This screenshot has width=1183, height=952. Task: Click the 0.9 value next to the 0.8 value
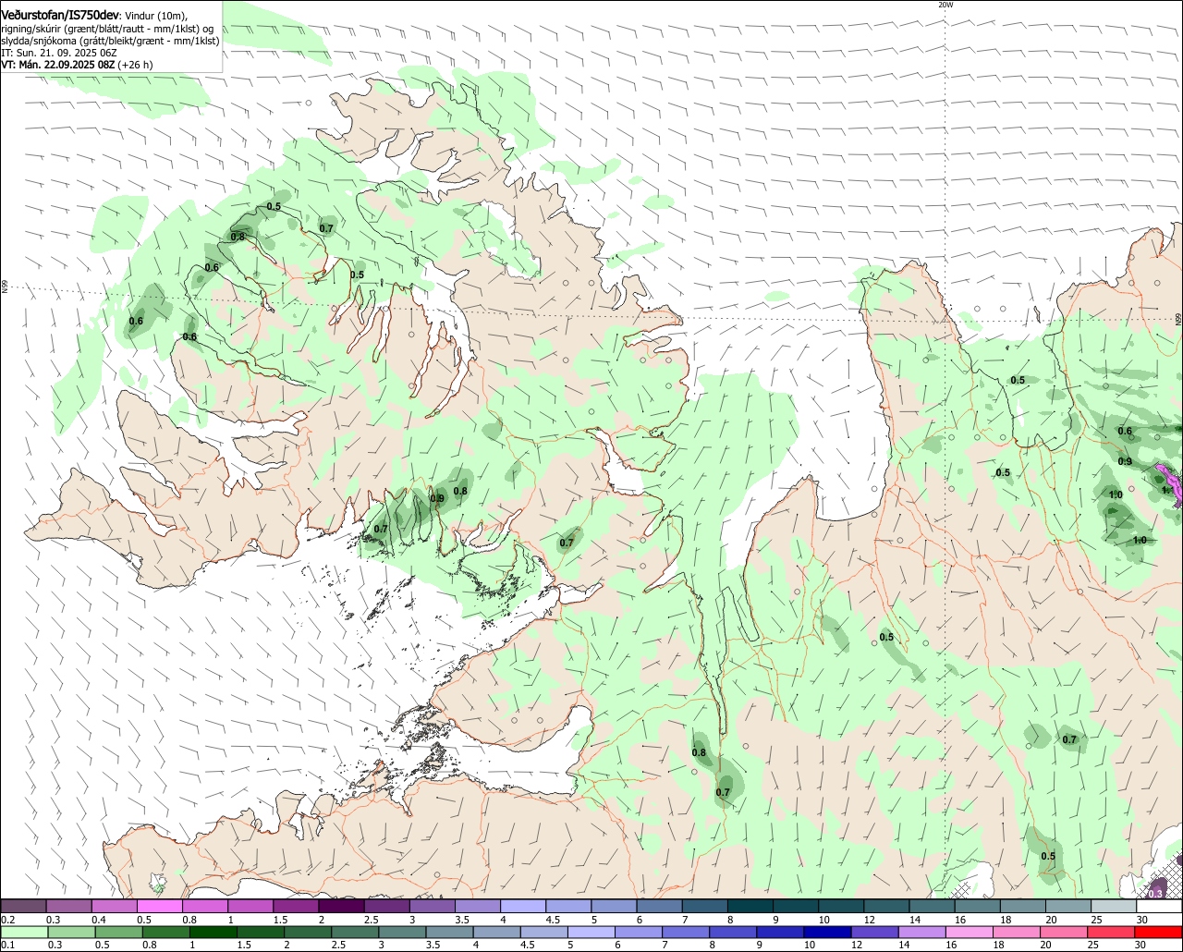click(437, 498)
